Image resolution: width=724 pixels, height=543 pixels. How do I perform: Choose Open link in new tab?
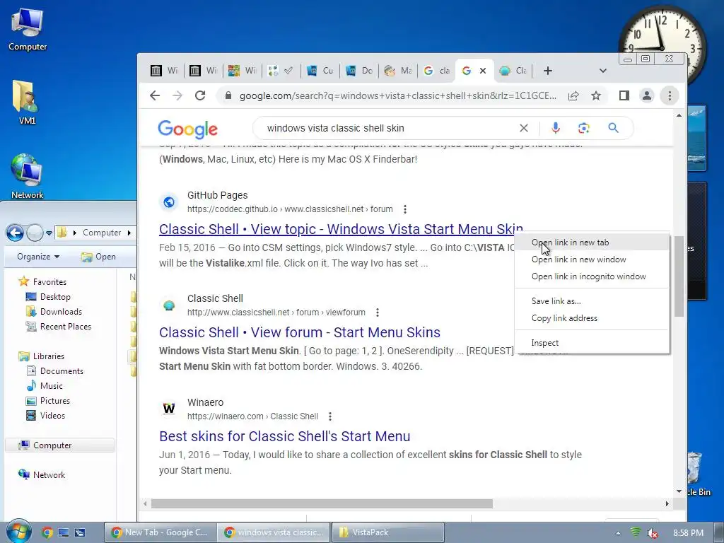(x=592, y=243)
